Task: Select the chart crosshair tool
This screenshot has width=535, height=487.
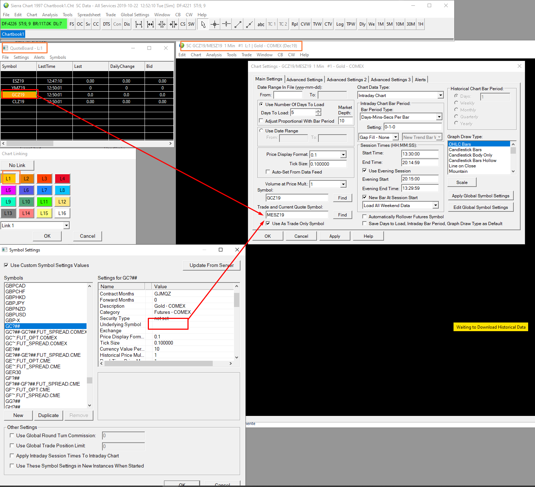Action: 215,24
